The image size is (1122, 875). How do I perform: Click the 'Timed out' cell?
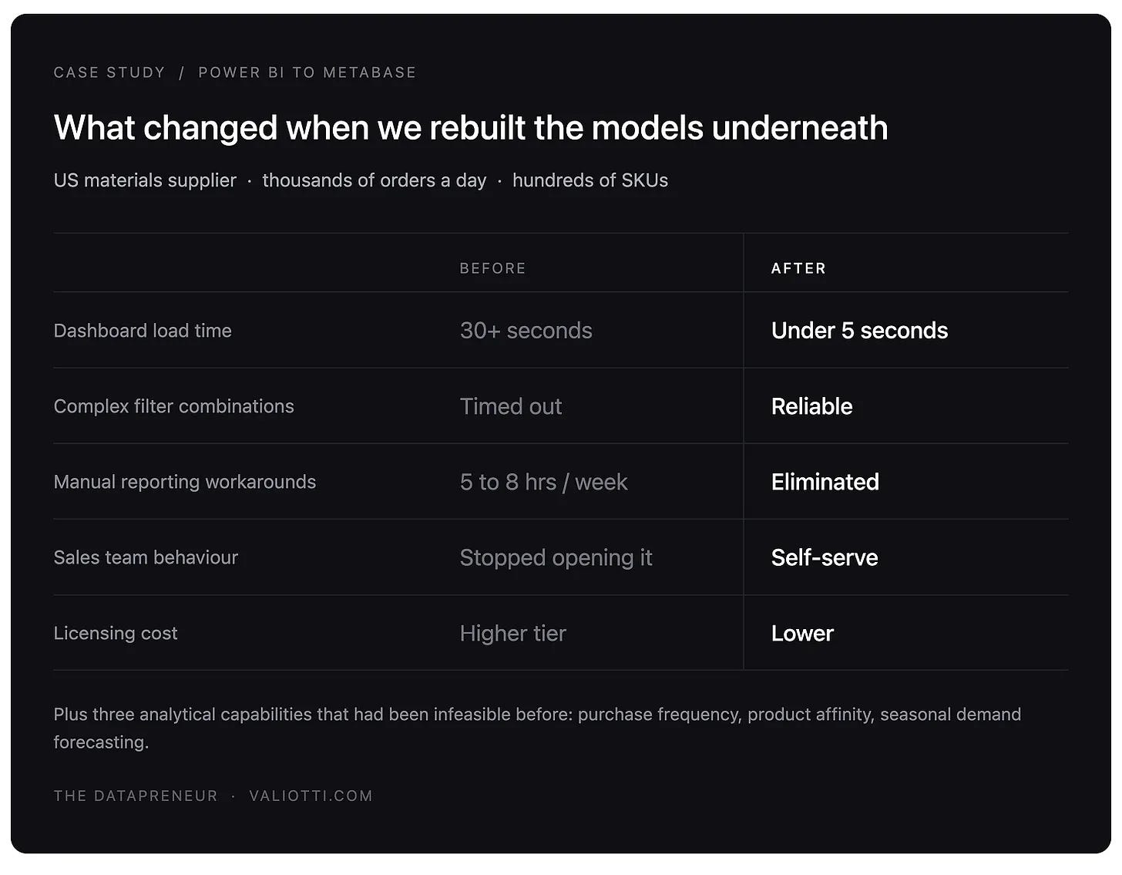click(x=511, y=406)
